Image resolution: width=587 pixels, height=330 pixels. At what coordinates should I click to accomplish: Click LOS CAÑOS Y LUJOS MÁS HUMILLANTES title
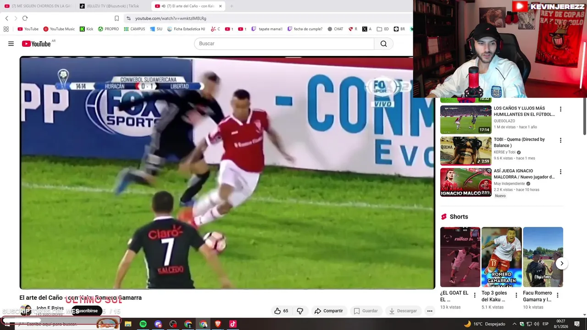click(x=524, y=111)
